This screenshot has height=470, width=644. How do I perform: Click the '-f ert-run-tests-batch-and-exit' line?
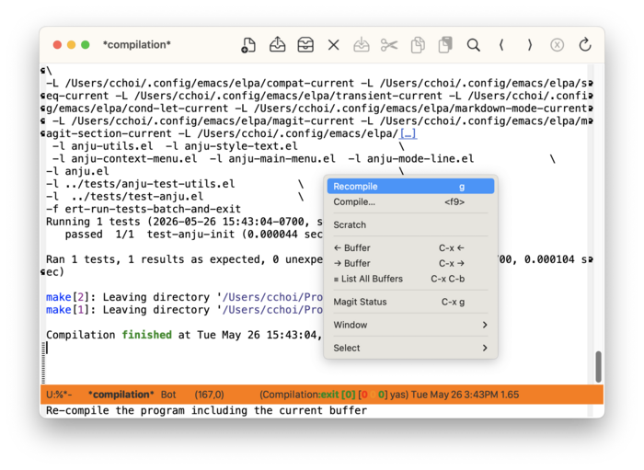144,209
